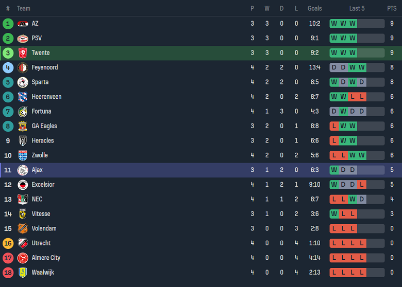Viewport: 402px width, 287px height.
Task: Open the Sparta team name link
Action: point(41,82)
